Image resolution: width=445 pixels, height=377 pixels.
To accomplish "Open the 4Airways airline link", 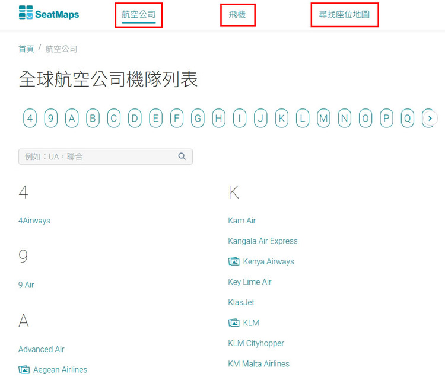I will tap(34, 221).
